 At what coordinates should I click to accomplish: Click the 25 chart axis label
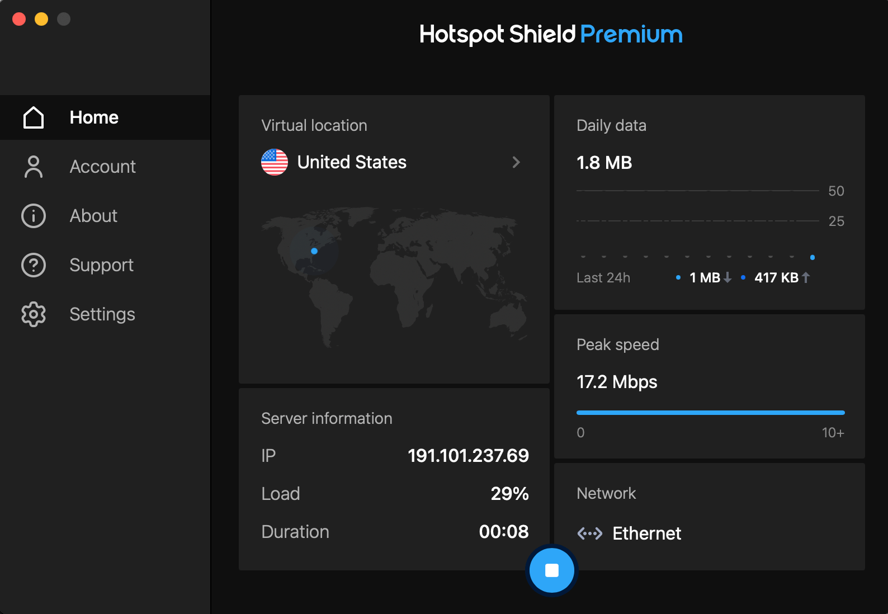pos(837,221)
